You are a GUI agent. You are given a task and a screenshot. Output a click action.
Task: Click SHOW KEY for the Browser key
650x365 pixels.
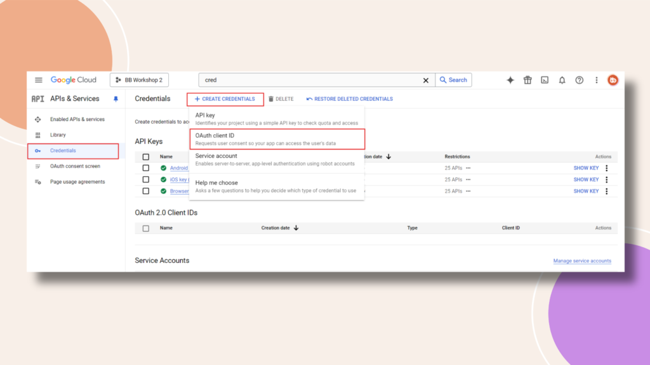pos(586,191)
